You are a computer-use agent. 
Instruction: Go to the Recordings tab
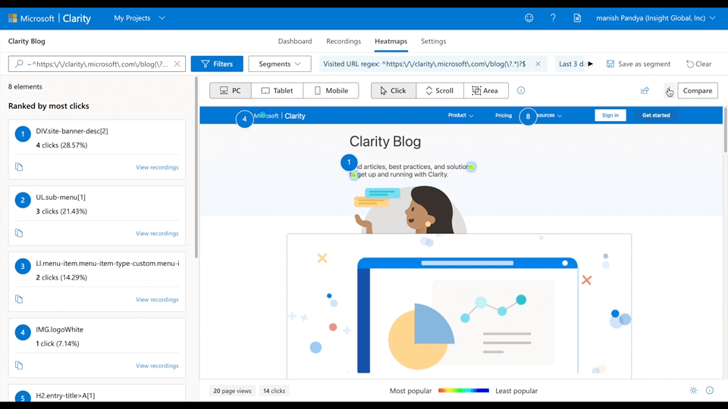click(344, 42)
